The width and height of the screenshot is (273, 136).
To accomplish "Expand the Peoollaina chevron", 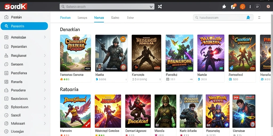I will [45, 73].
